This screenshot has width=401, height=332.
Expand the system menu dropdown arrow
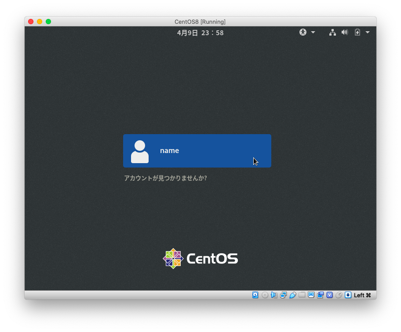pyautogui.click(x=368, y=32)
